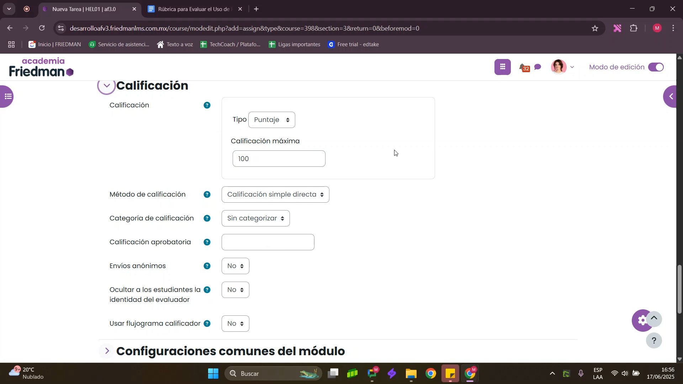The height and width of the screenshot is (384, 683).
Task: Expand Configuraciones comunes del módulo section
Action: [x=107, y=351]
